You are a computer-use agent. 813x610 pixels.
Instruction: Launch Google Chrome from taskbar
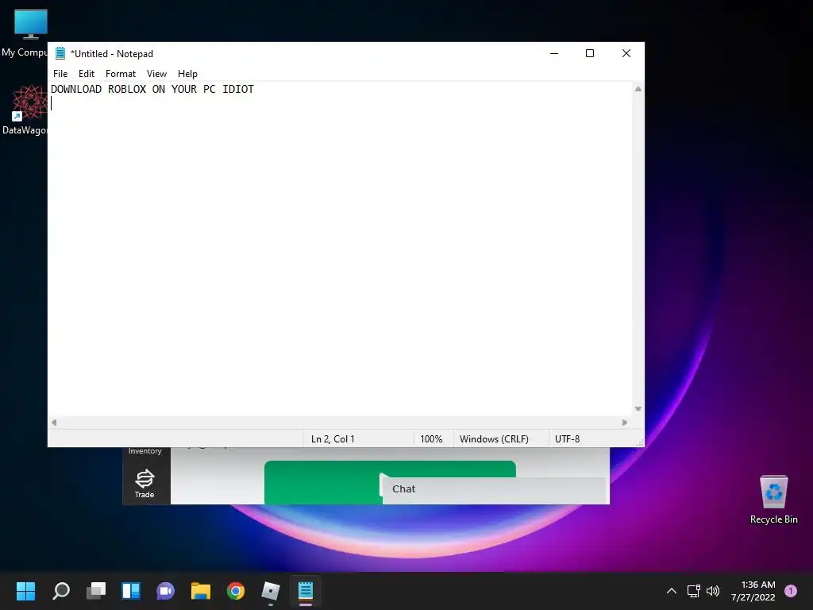tap(235, 591)
